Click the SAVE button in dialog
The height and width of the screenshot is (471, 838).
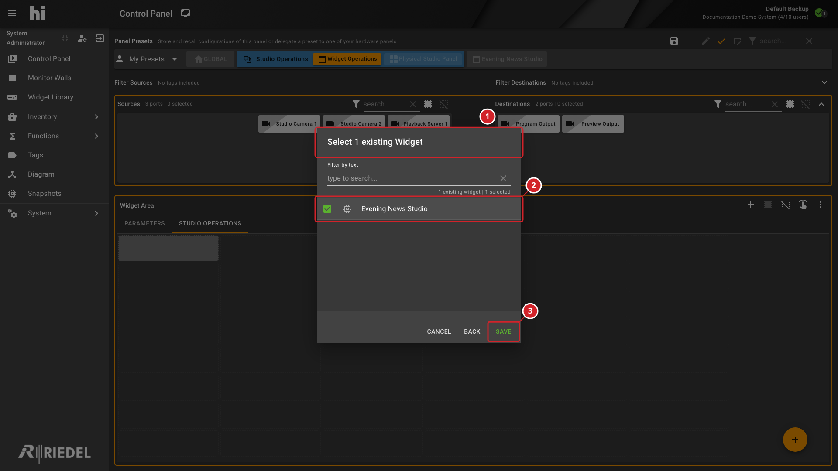click(x=503, y=331)
